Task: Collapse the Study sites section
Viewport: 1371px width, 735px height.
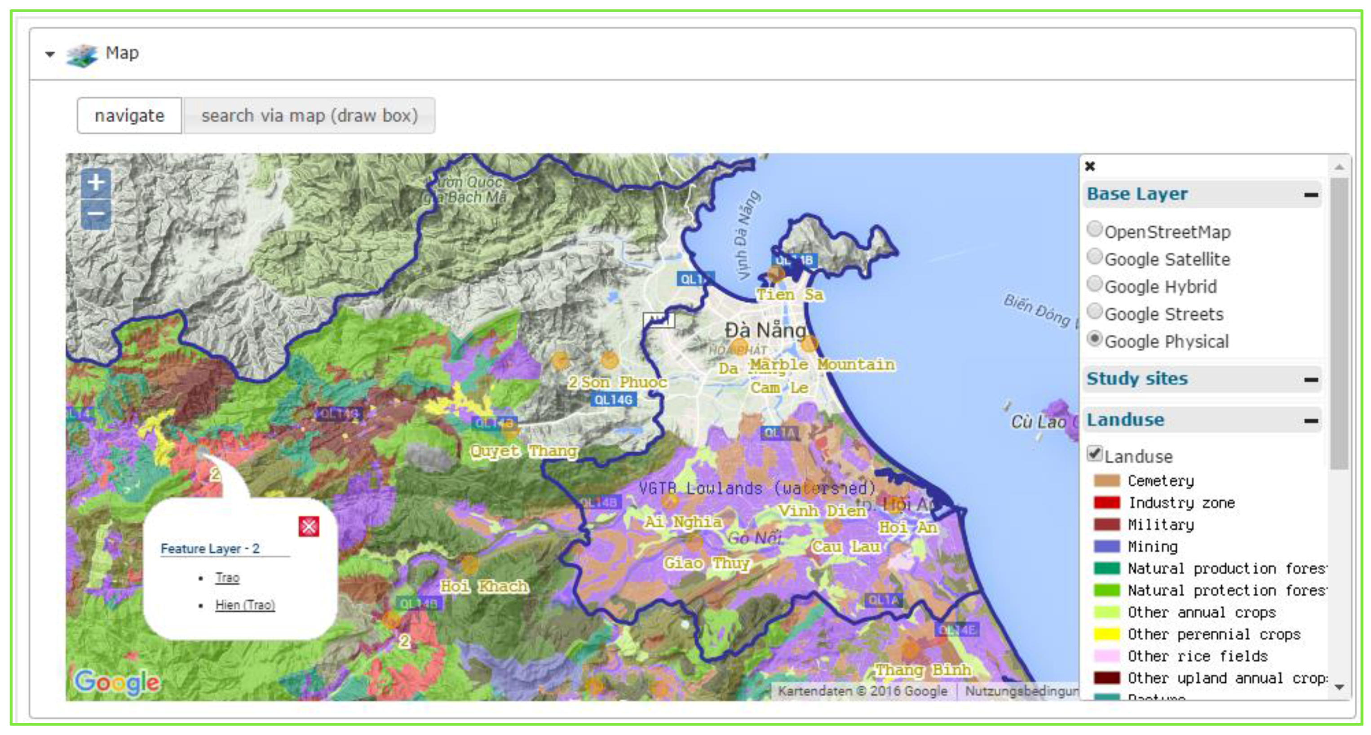Action: pyautogui.click(x=1311, y=380)
